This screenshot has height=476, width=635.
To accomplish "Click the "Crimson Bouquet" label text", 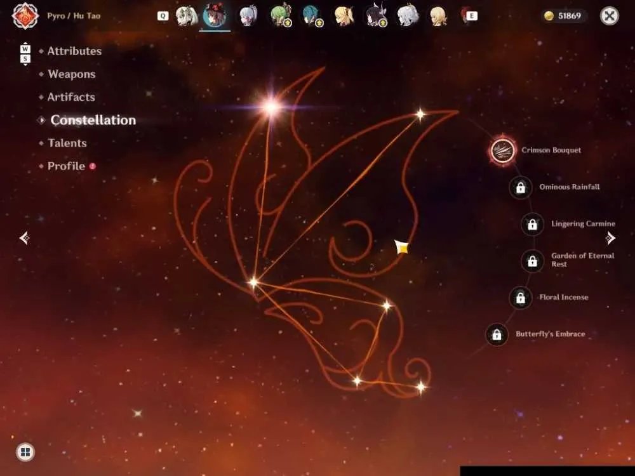I will tap(551, 150).
